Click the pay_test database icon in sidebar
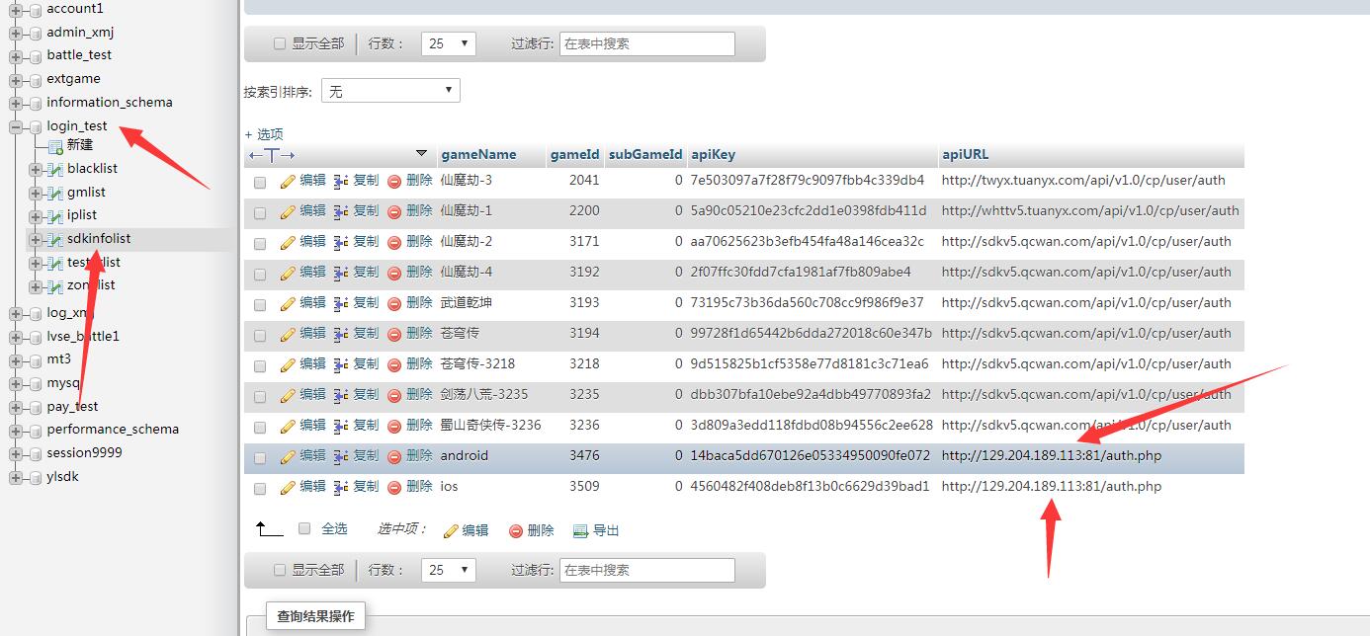 point(36,407)
